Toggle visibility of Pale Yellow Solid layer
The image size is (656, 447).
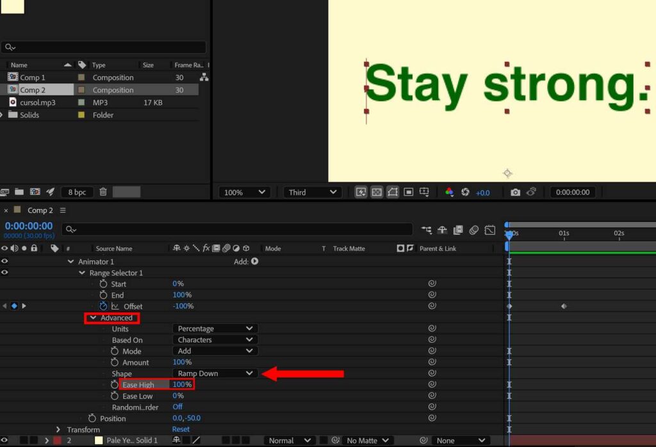[x=4, y=440]
